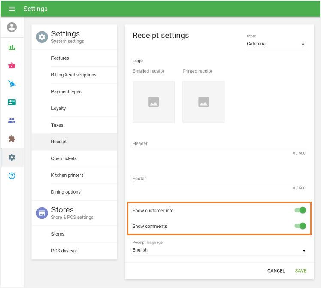The height and width of the screenshot is (288, 321).
Task: Open the customers people icon
Action: point(12,121)
